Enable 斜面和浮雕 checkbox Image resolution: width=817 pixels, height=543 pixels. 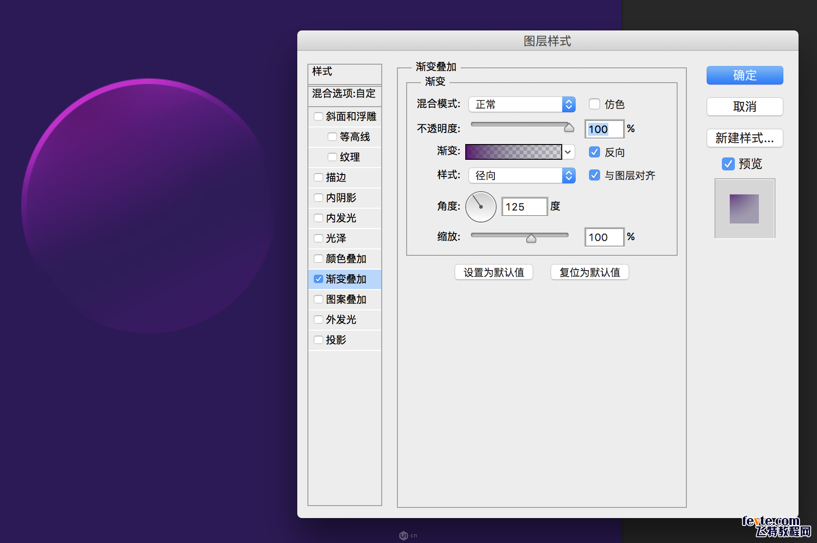click(x=318, y=116)
